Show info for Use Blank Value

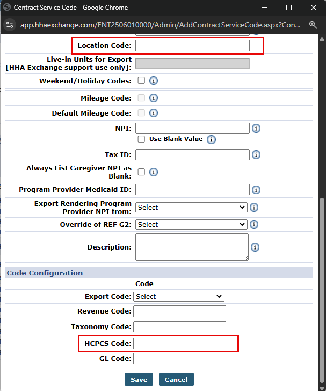tap(211, 139)
